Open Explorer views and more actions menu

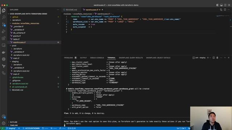point(58,10)
